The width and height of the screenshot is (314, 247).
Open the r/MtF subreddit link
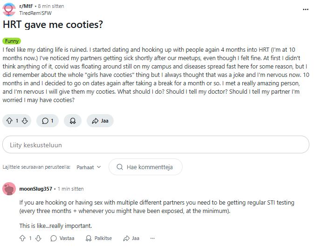[x=26, y=6]
